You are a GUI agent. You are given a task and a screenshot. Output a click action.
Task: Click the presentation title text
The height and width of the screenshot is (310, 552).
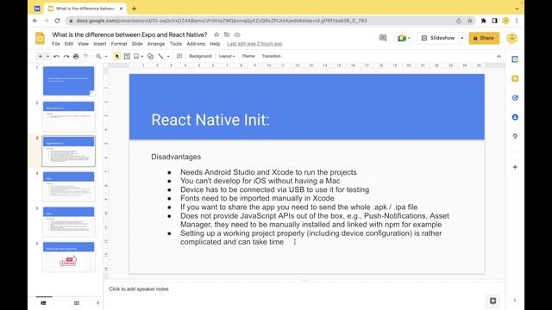(x=129, y=34)
